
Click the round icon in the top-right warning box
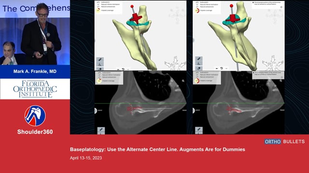click(x=281, y=7)
